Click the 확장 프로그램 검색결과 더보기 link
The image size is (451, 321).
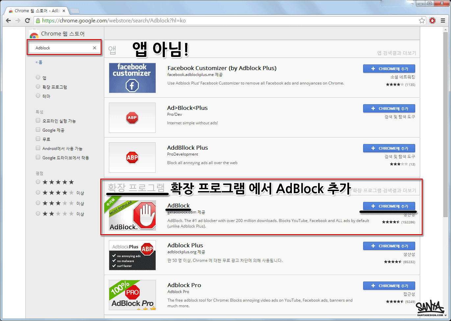[384, 190]
